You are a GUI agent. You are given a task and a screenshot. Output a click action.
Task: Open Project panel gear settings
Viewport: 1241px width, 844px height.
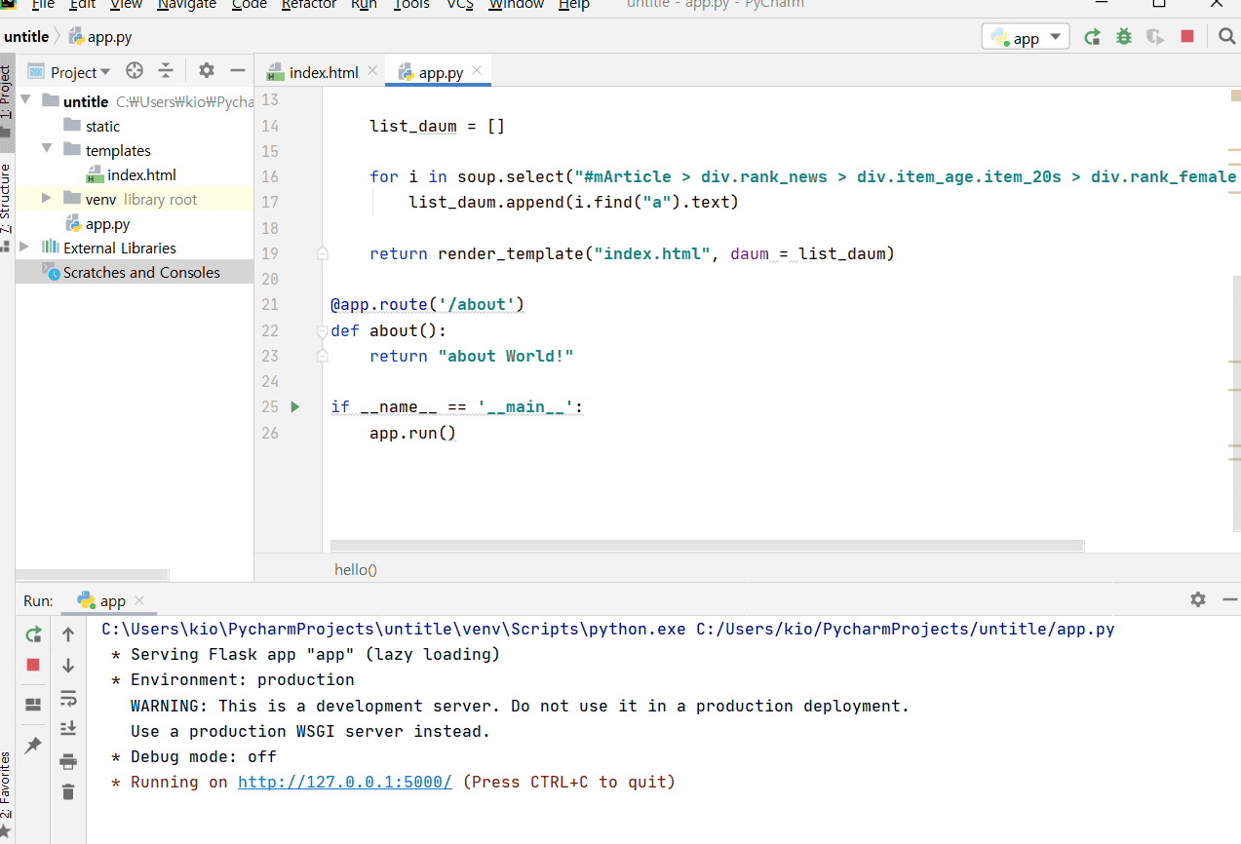coord(206,71)
